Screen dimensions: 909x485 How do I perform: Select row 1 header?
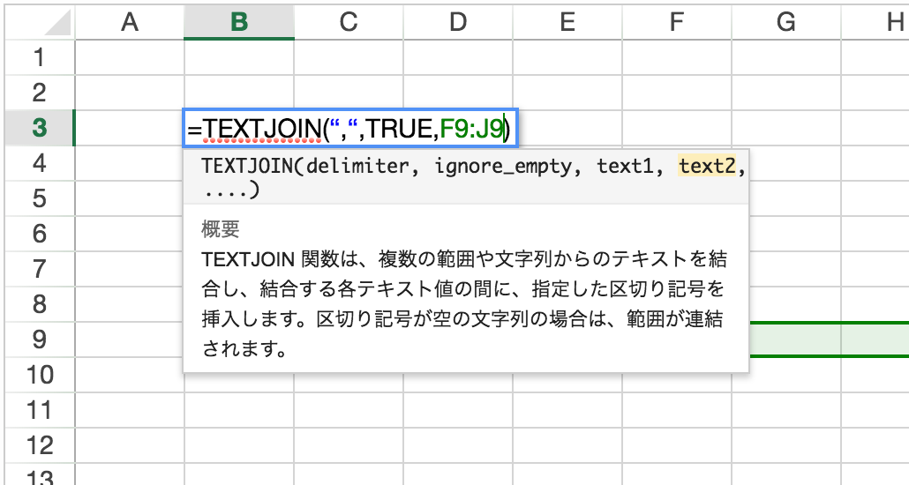tap(40, 57)
